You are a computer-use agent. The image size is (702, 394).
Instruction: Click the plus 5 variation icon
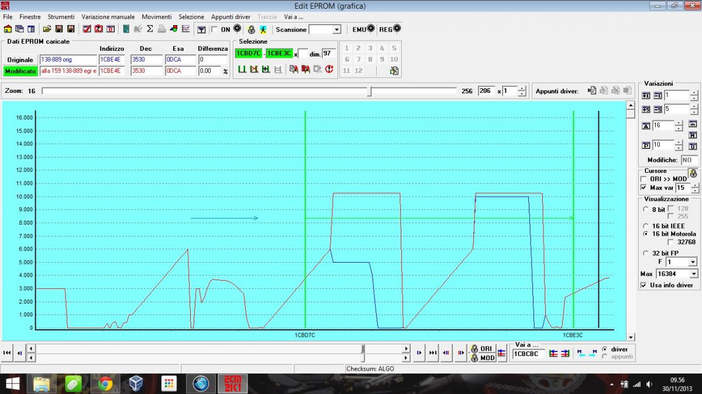pyautogui.click(x=646, y=109)
